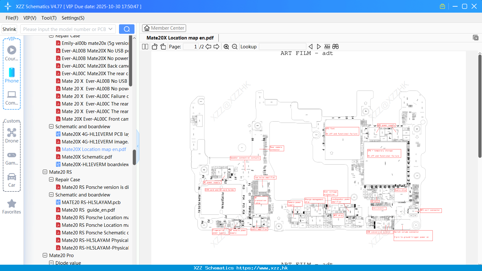Rotate page counterclockwise
The image size is (482, 271).
pyautogui.click(x=154, y=46)
